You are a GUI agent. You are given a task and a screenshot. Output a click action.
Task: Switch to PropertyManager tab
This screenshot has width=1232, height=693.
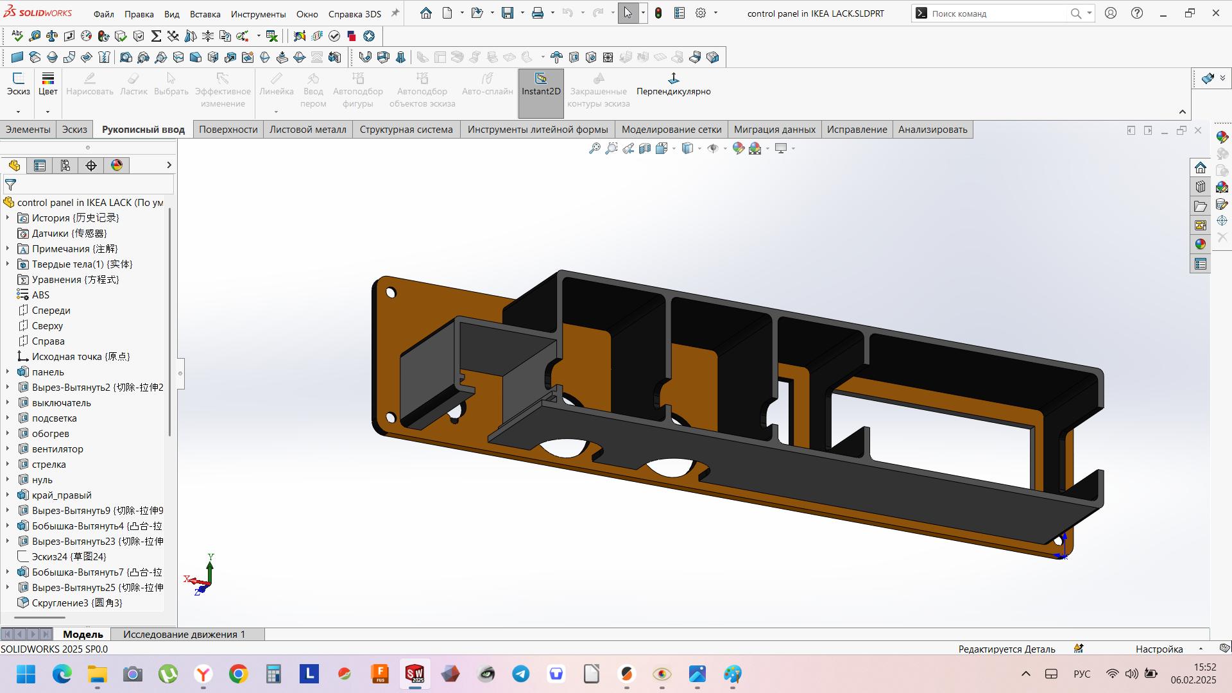[40, 166]
